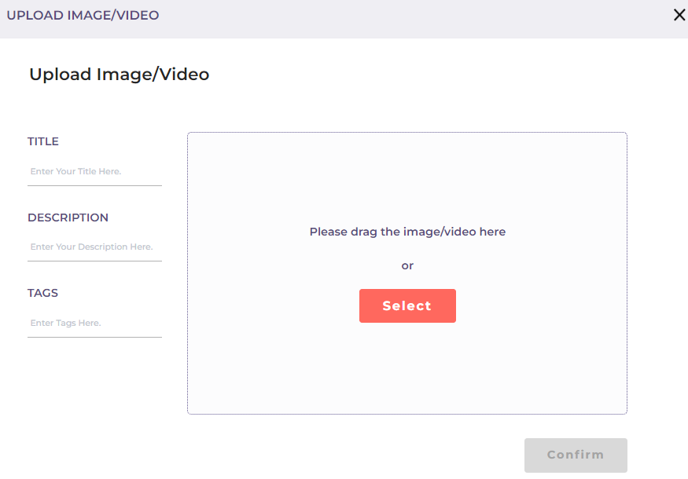This screenshot has height=479, width=688.
Task: Click the 'or' text above Select
Action: tap(407, 265)
